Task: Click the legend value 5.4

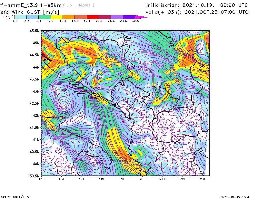Action: pyautogui.click(x=39, y=21)
